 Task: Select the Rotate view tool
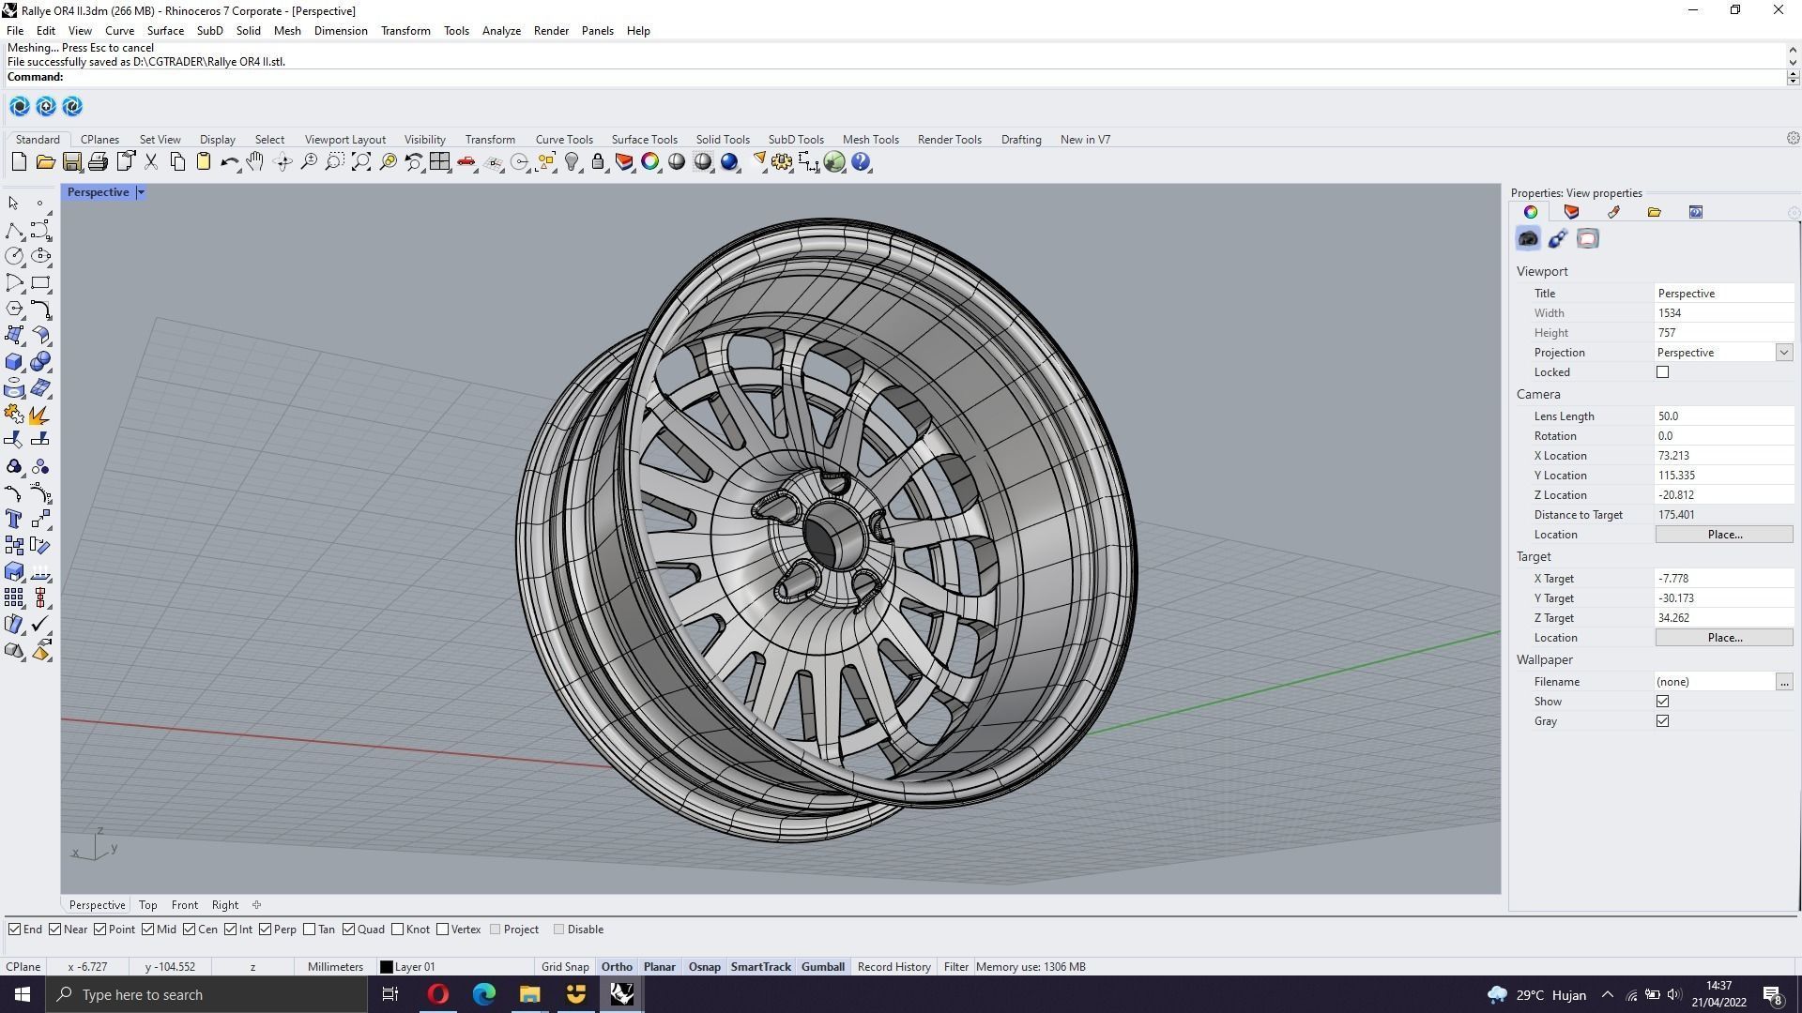coord(282,162)
